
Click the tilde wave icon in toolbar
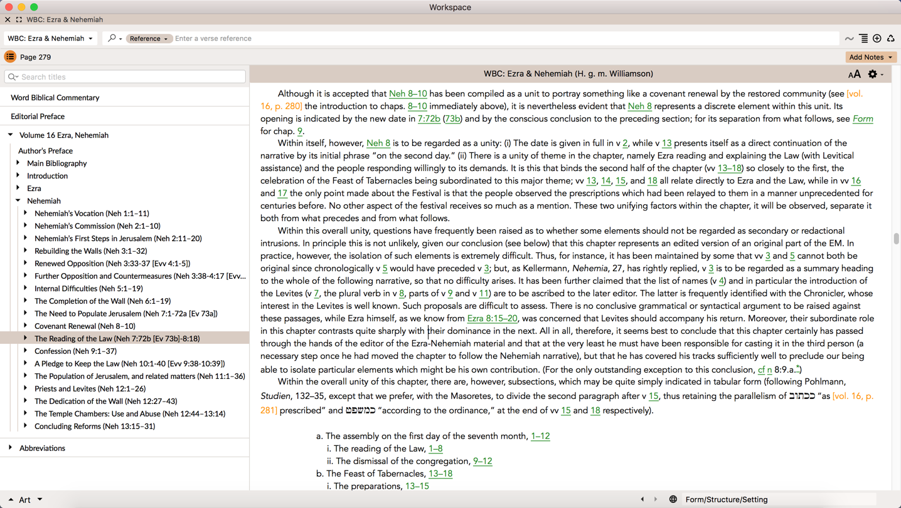click(850, 39)
